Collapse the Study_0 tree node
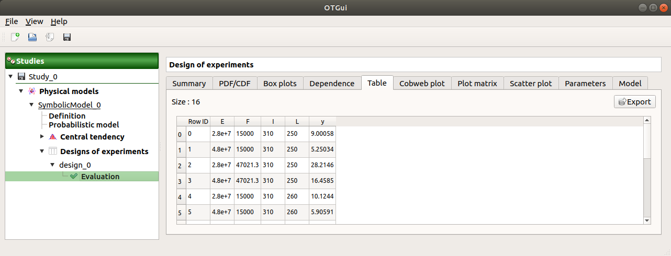This screenshot has height=256, width=671. 10,77
